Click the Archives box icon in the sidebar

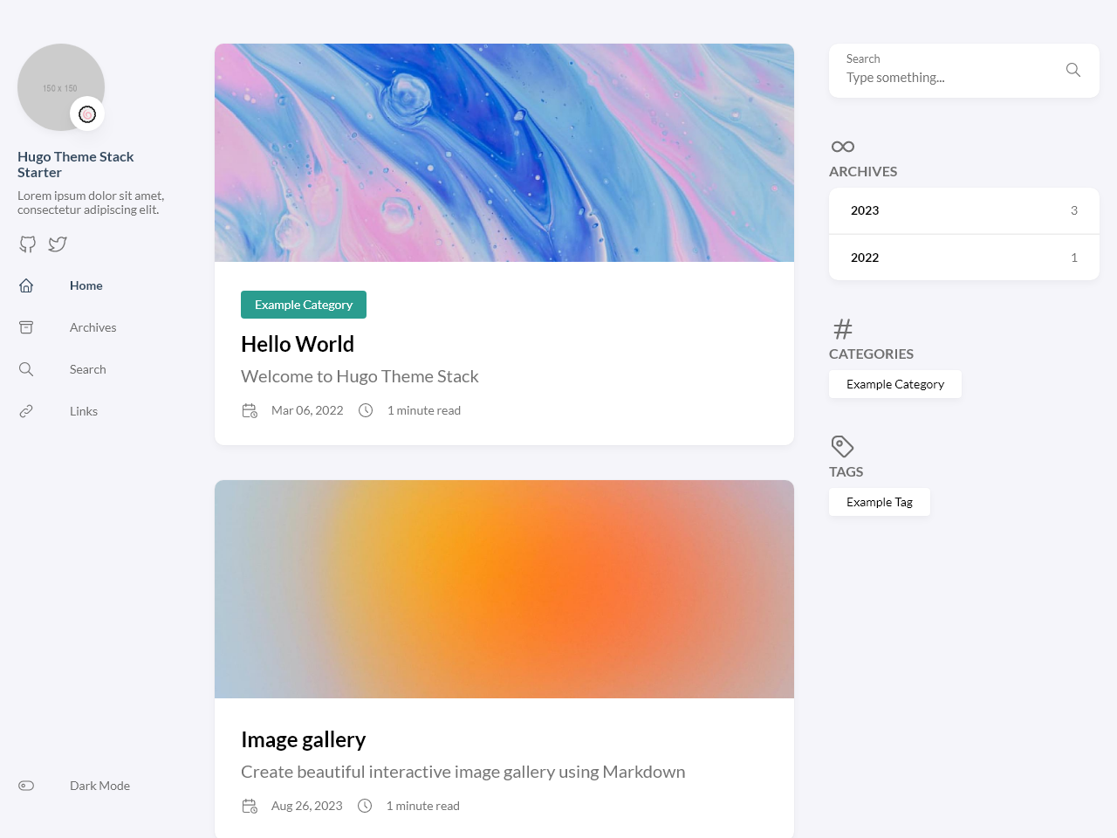[26, 327]
